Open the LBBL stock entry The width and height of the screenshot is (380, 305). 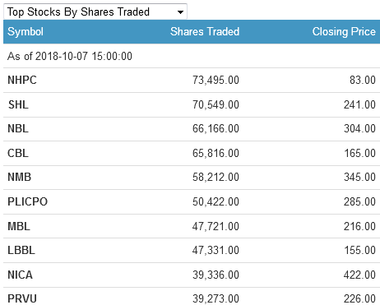coord(192,251)
